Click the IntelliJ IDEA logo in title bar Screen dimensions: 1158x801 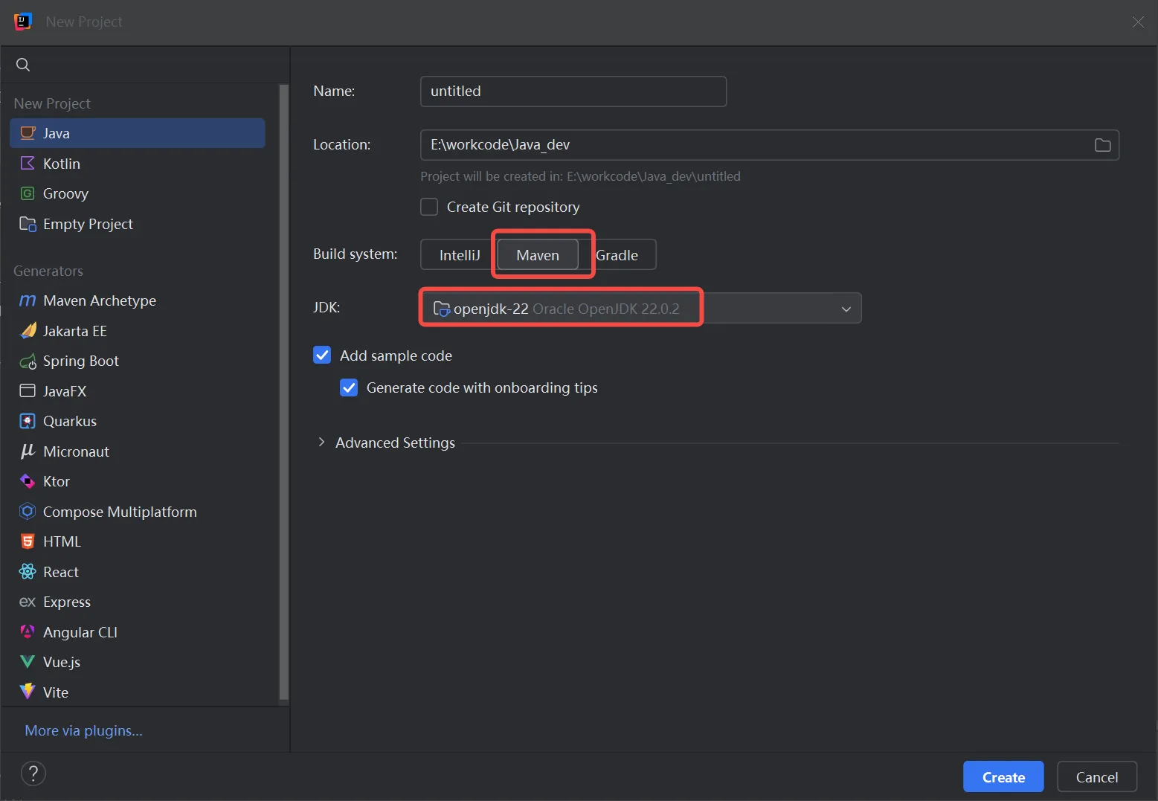coord(23,22)
